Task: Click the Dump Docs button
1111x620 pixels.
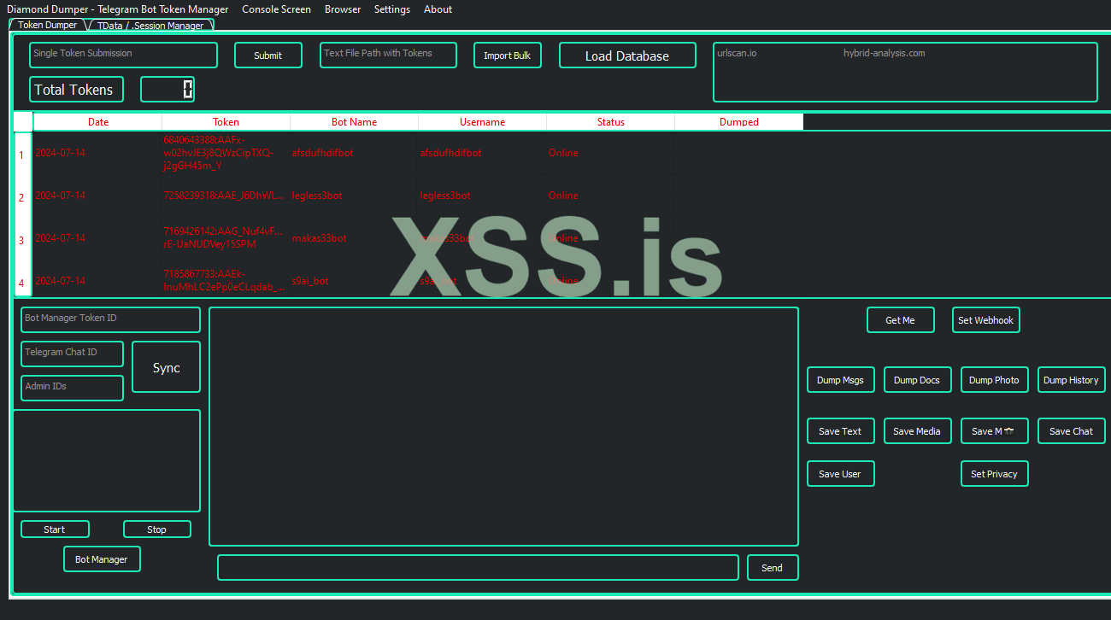Action: pos(918,380)
